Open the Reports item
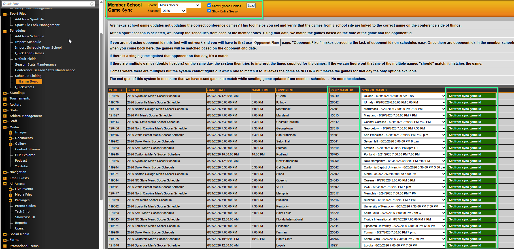Image resolution: width=514 pixels, height=249 pixels. (21, 223)
